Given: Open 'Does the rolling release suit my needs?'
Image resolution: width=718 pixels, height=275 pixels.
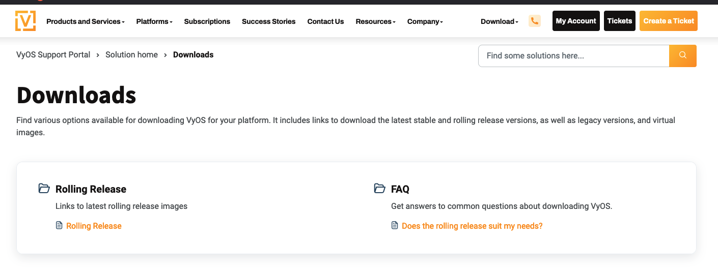Looking at the screenshot, I should pos(472,226).
